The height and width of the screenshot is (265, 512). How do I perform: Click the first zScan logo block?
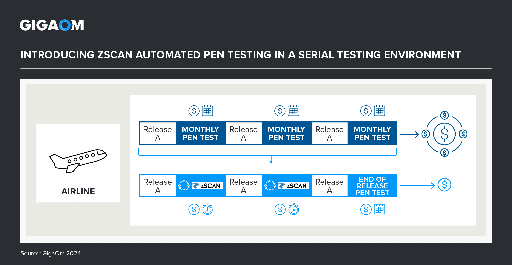click(200, 186)
